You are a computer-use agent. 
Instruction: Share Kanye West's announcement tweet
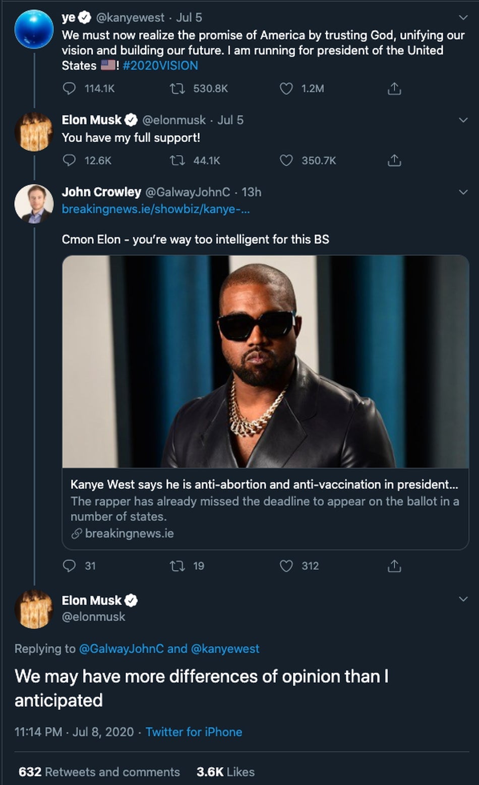click(396, 89)
